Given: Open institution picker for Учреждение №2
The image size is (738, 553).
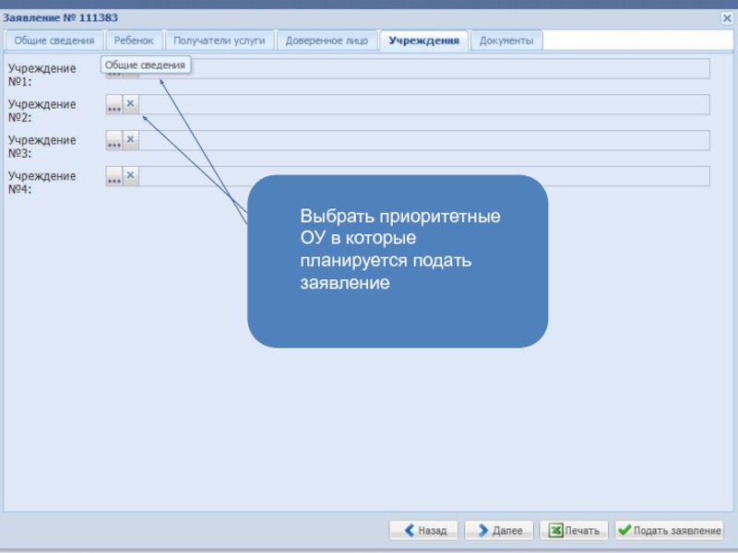Looking at the screenshot, I should [x=113, y=105].
